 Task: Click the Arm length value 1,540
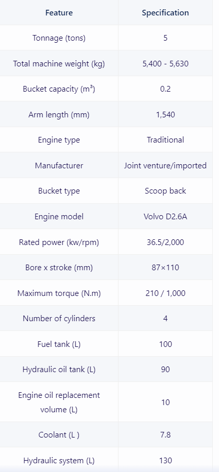coord(165,115)
